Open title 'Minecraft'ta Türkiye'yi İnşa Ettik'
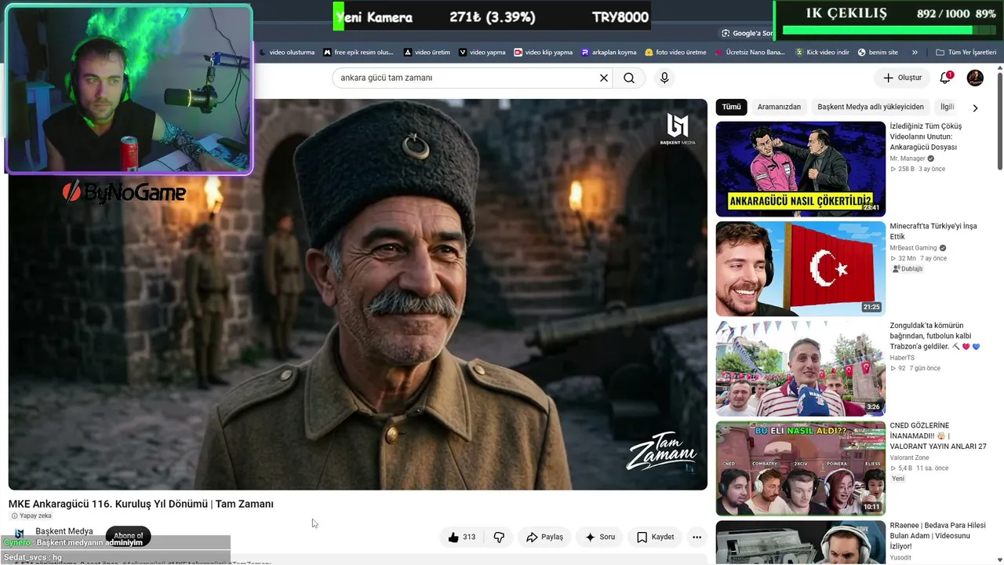The height and width of the screenshot is (565, 1004). [933, 231]
